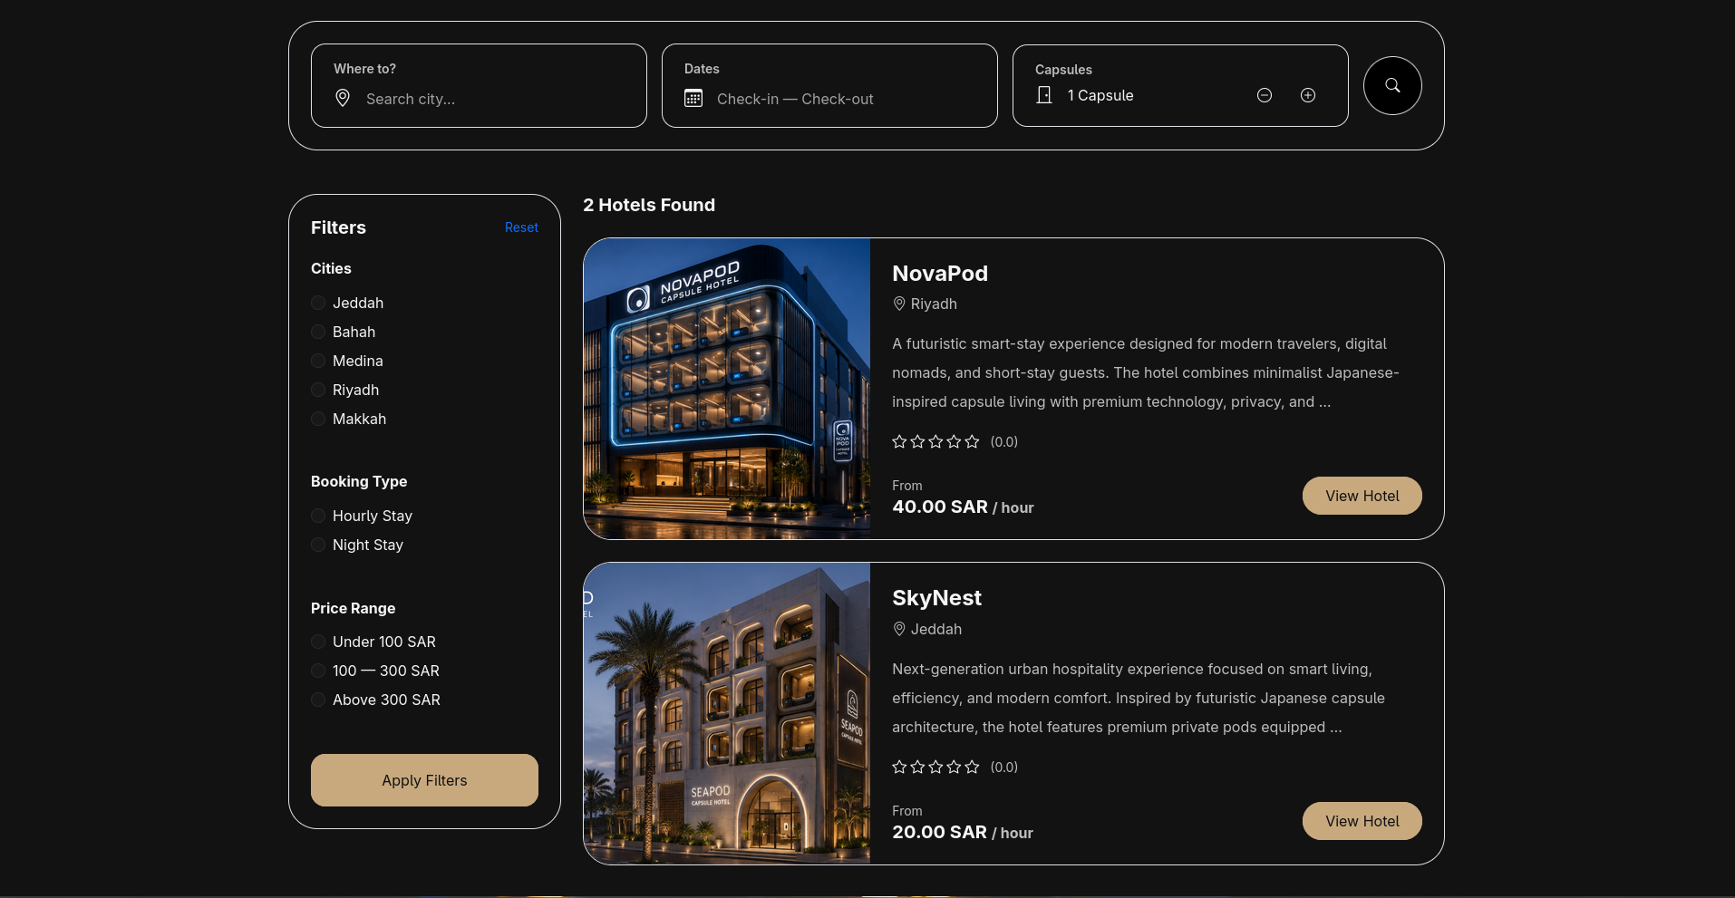Viewport: 1735px width, 898px height.
Task: Click NovaPod's description text
Action: (x=1146, y=372)
